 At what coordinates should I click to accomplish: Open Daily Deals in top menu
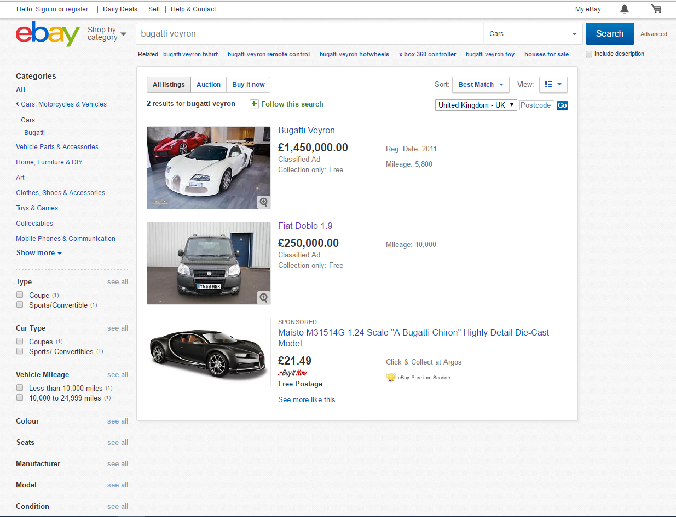click(x=119, y=9)
